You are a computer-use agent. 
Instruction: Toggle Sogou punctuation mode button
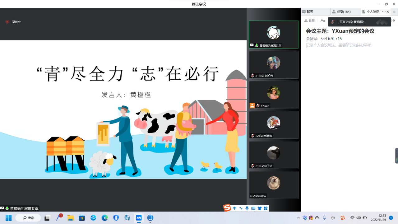241,208
